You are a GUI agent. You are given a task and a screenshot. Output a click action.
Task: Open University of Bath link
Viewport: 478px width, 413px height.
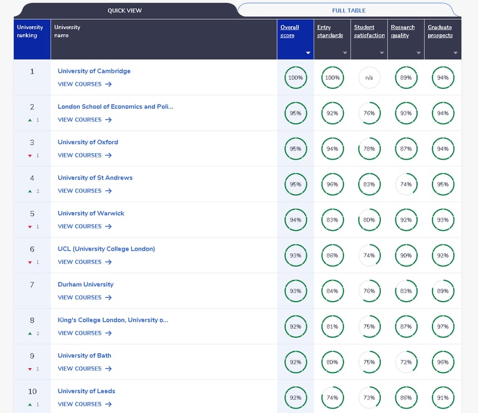click(x=85, y=355)
